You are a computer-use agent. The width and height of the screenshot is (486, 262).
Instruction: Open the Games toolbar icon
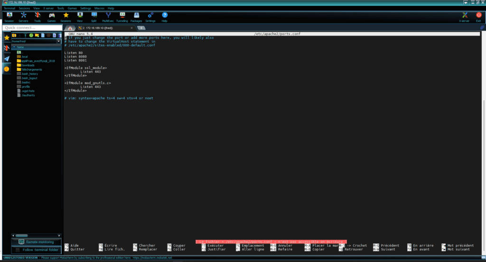pyautogui.click(x=51, y=17)
